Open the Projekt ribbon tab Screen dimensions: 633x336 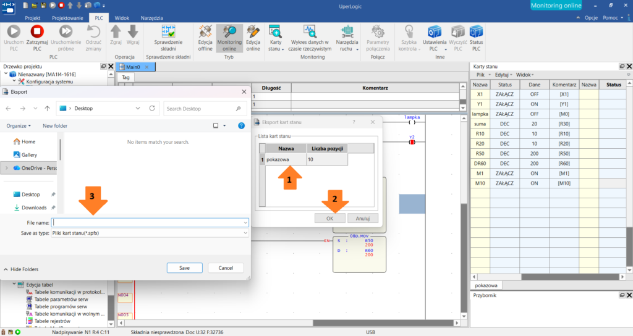coord(33,18)
